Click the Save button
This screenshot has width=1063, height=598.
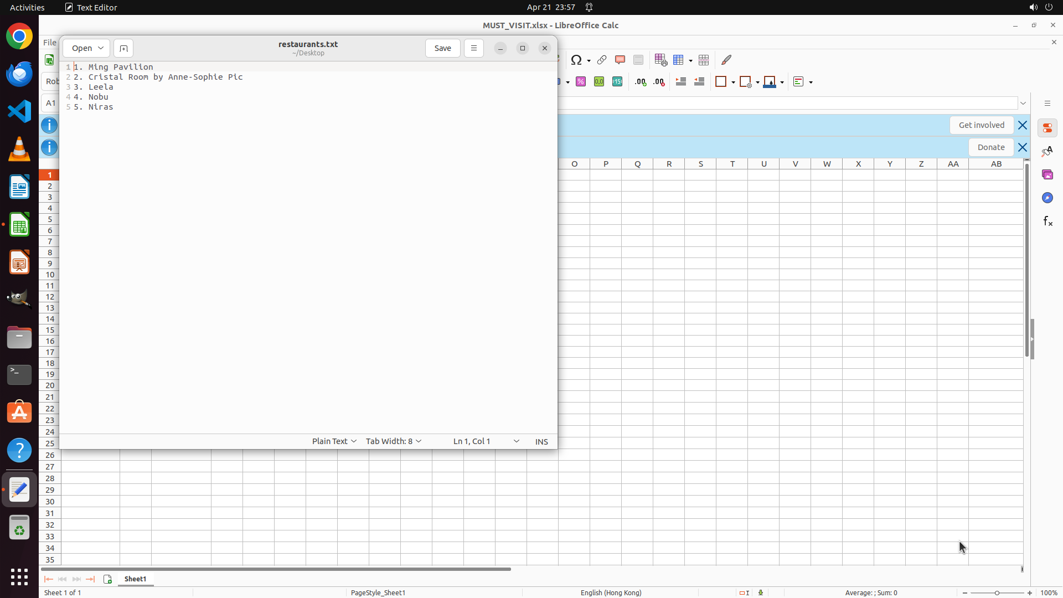442,48
